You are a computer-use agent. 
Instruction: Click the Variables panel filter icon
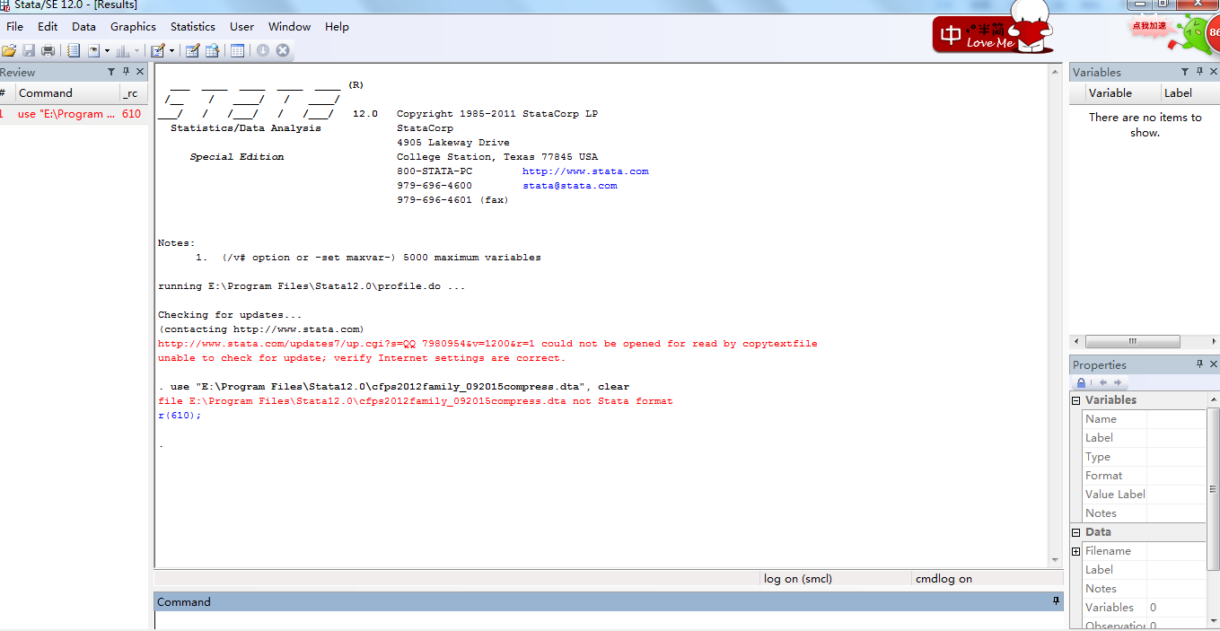coord(1185,72)
